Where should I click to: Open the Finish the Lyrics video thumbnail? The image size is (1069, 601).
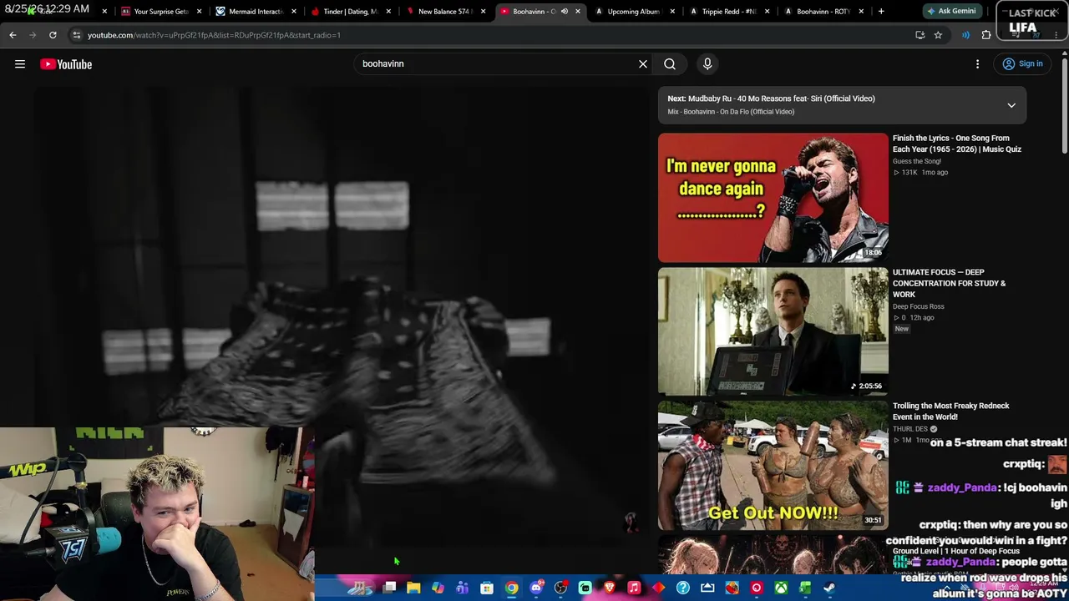pyautogui.click(x=773, y=198)
